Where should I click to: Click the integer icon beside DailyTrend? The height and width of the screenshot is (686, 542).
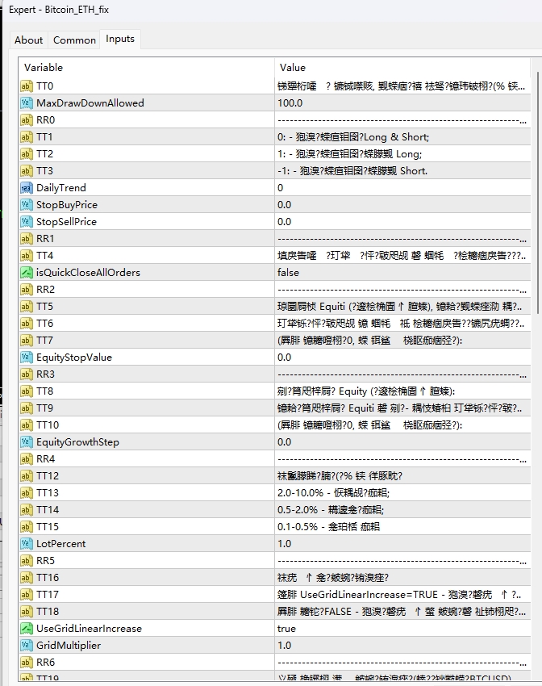click(27, 188)
